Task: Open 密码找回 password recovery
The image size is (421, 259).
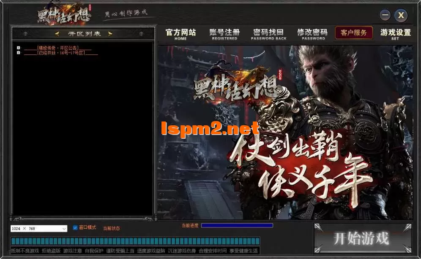Action: (x=268, y=34)
